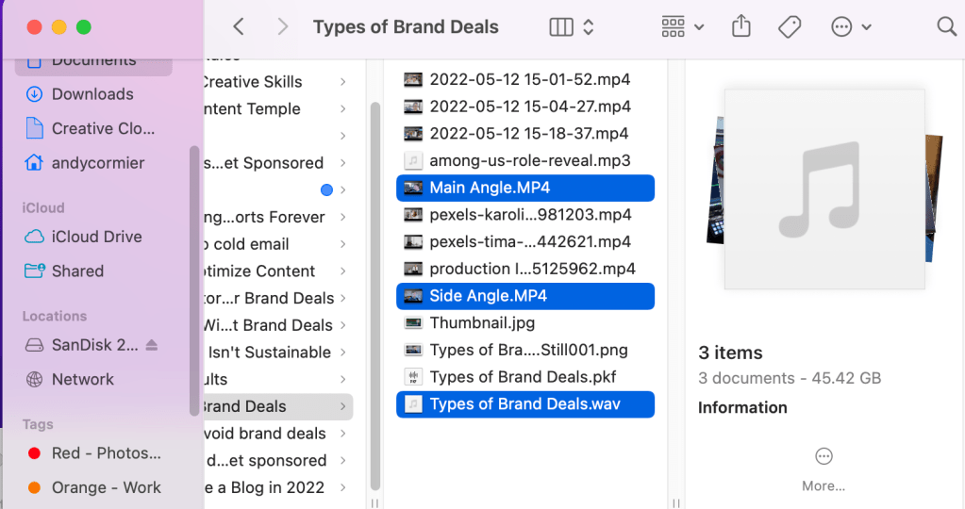
Task: Select the Orange - Work tag
Action: coord(106,487)
